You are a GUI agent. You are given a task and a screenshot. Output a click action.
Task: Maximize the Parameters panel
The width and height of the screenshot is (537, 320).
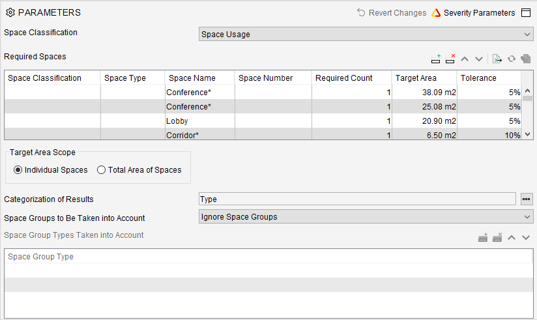click(x=526, y=12)
